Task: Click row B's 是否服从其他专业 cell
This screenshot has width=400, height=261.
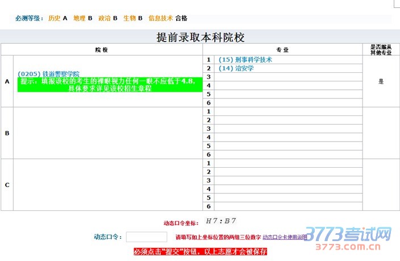Action: 381,133
